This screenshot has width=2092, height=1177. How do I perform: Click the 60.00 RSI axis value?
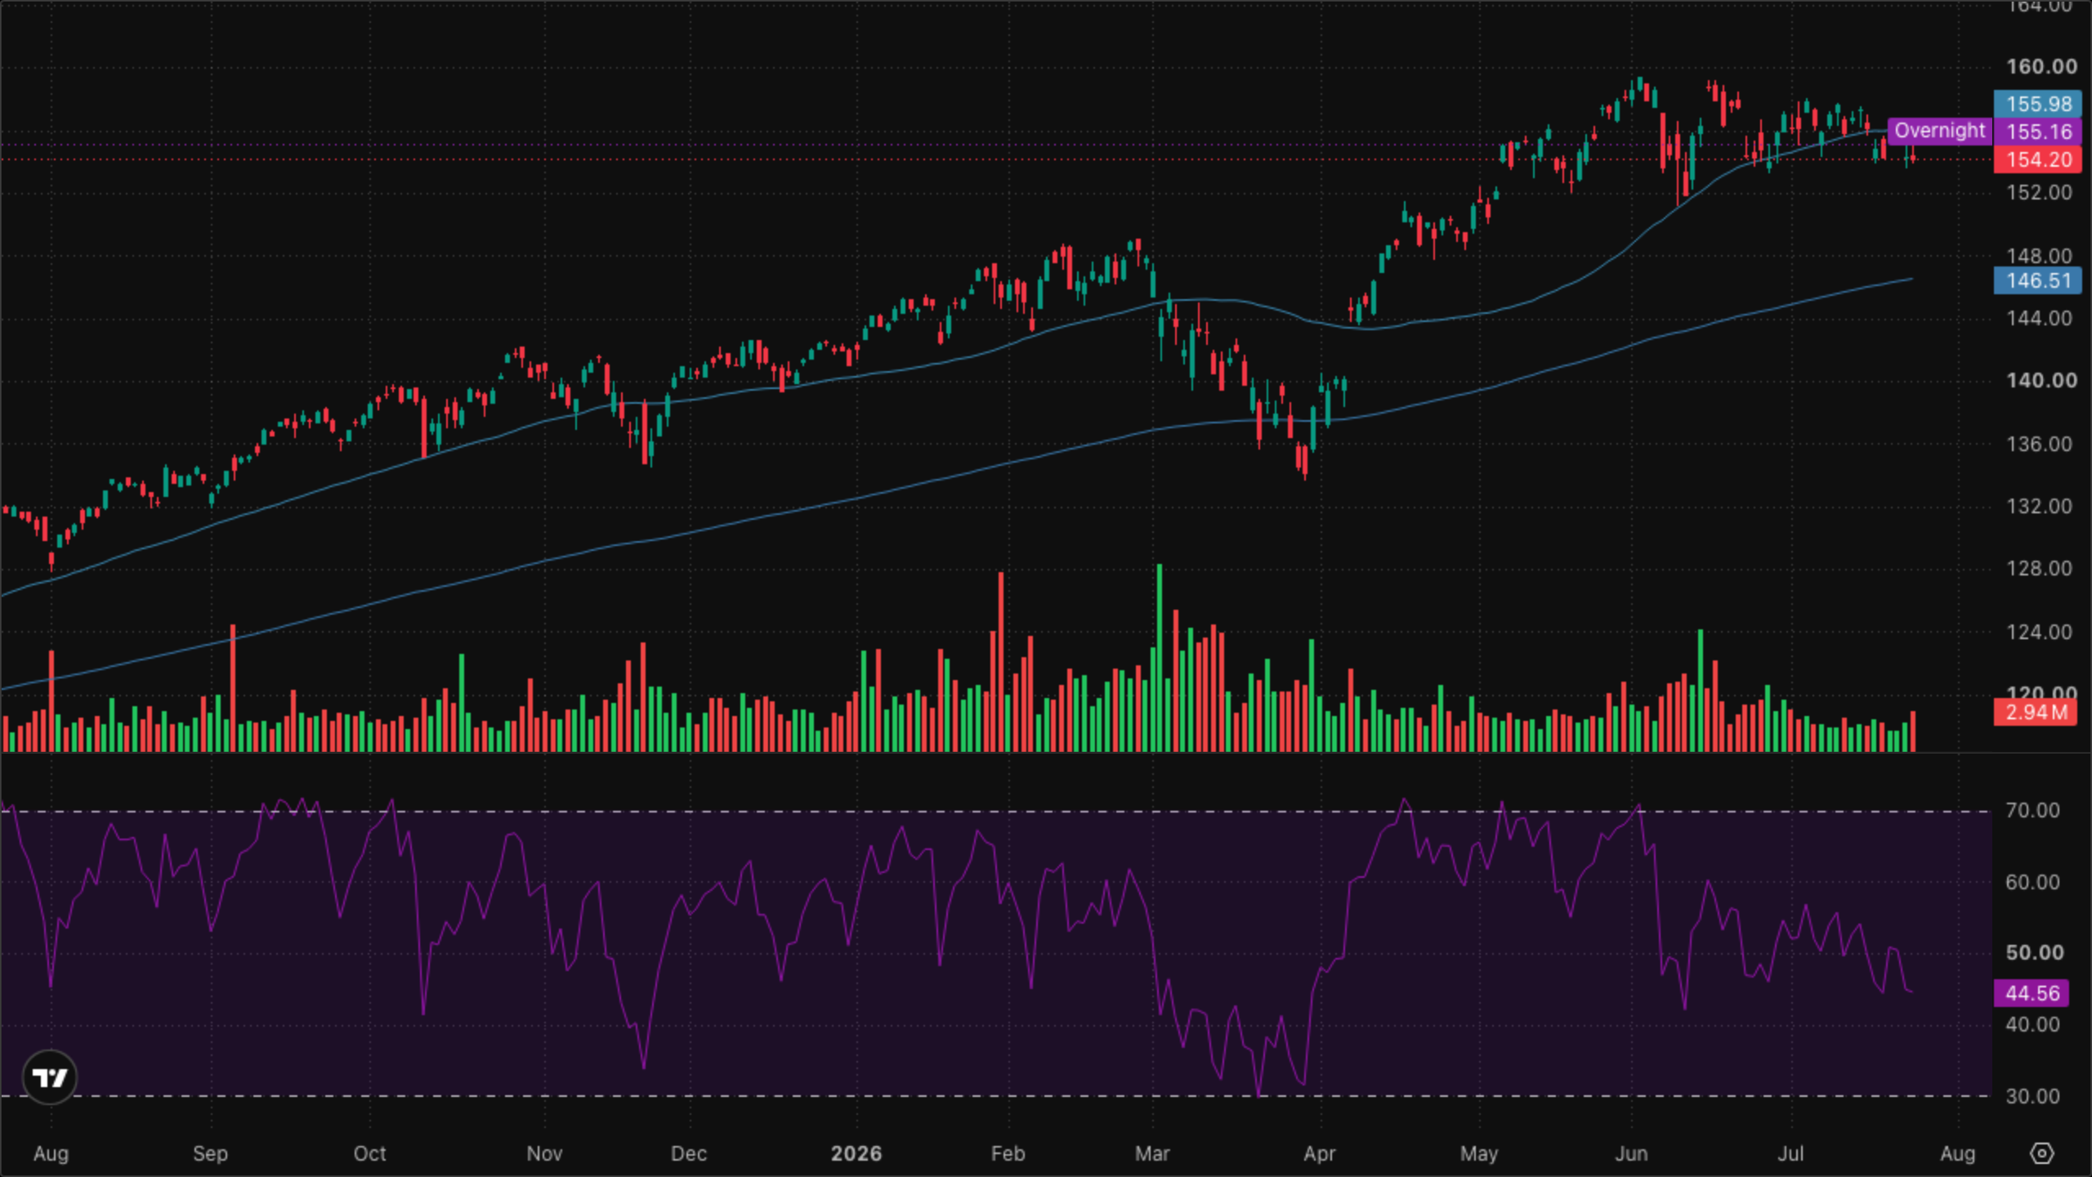(2032, 882)
